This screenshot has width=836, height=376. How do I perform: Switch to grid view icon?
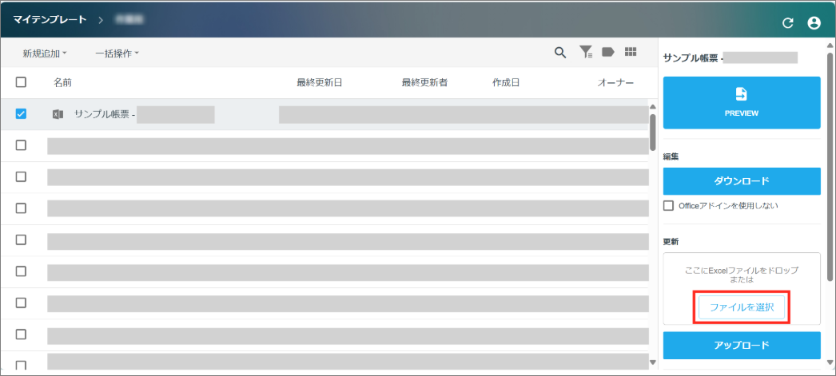pyautogui.click(x=631, y=52)
